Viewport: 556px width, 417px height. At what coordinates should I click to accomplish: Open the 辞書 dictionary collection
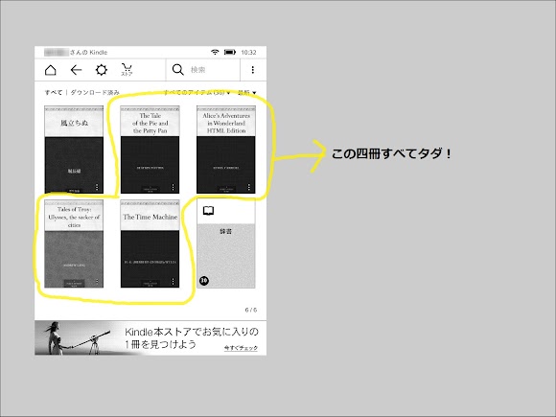[x=226, y=243]
